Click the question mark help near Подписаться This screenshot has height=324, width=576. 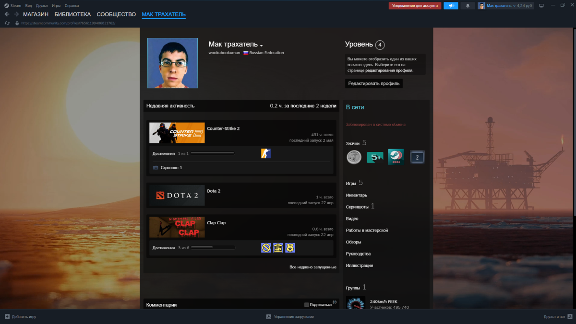click(335, 302)
